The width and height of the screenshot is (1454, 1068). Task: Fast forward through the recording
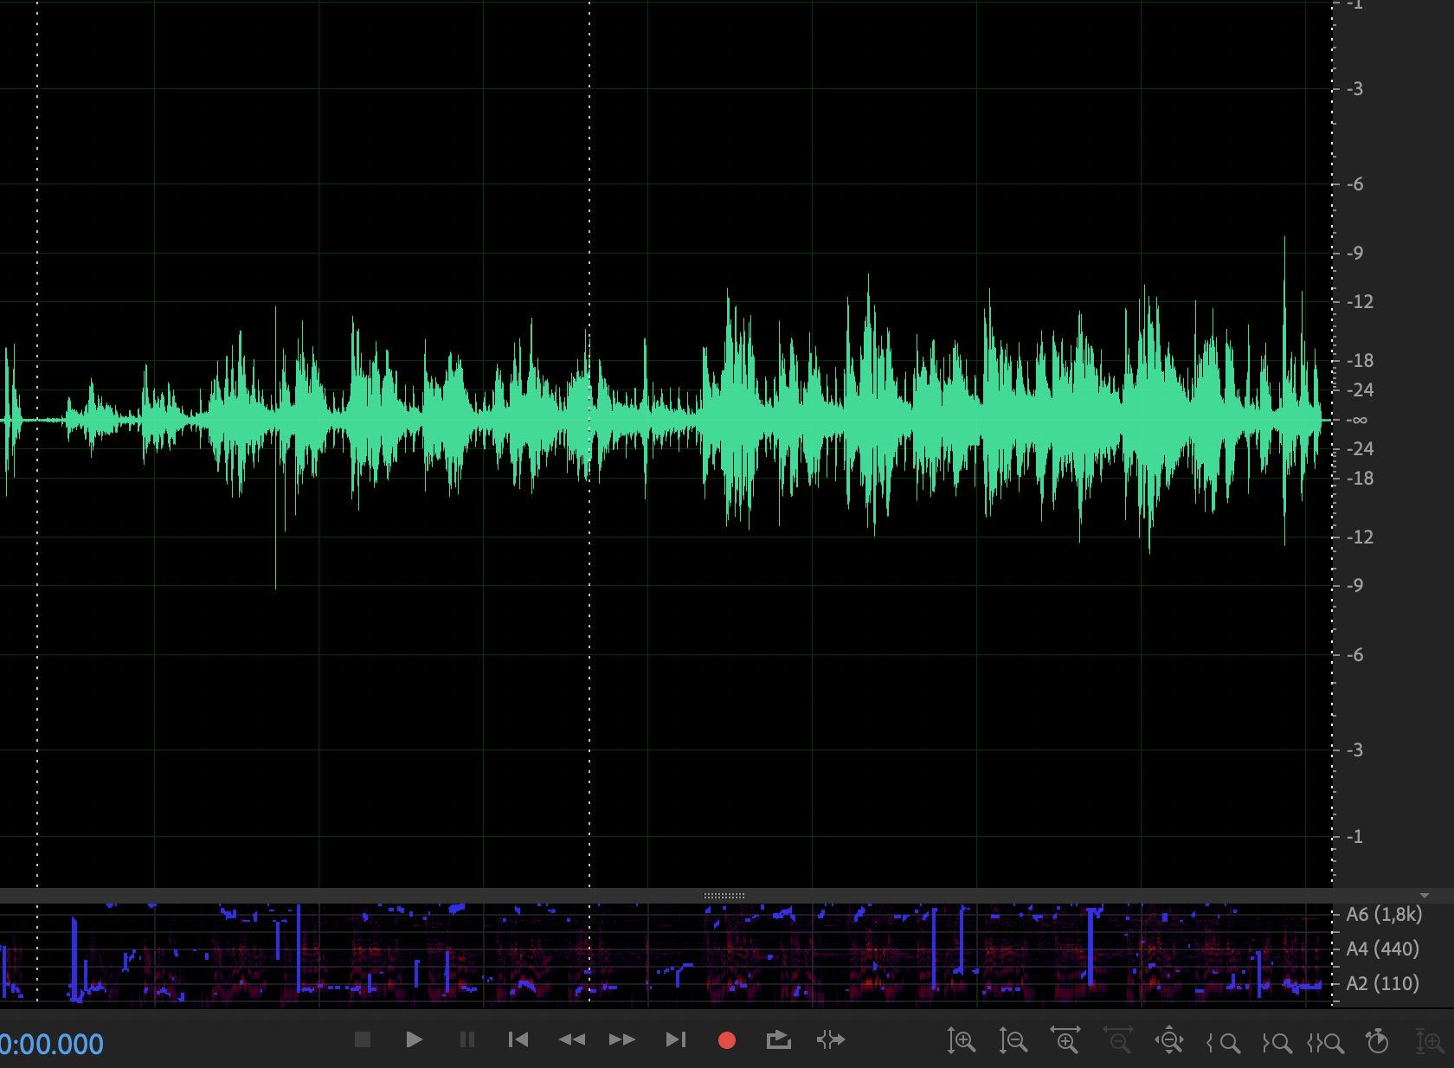[x=622, y=1040]
